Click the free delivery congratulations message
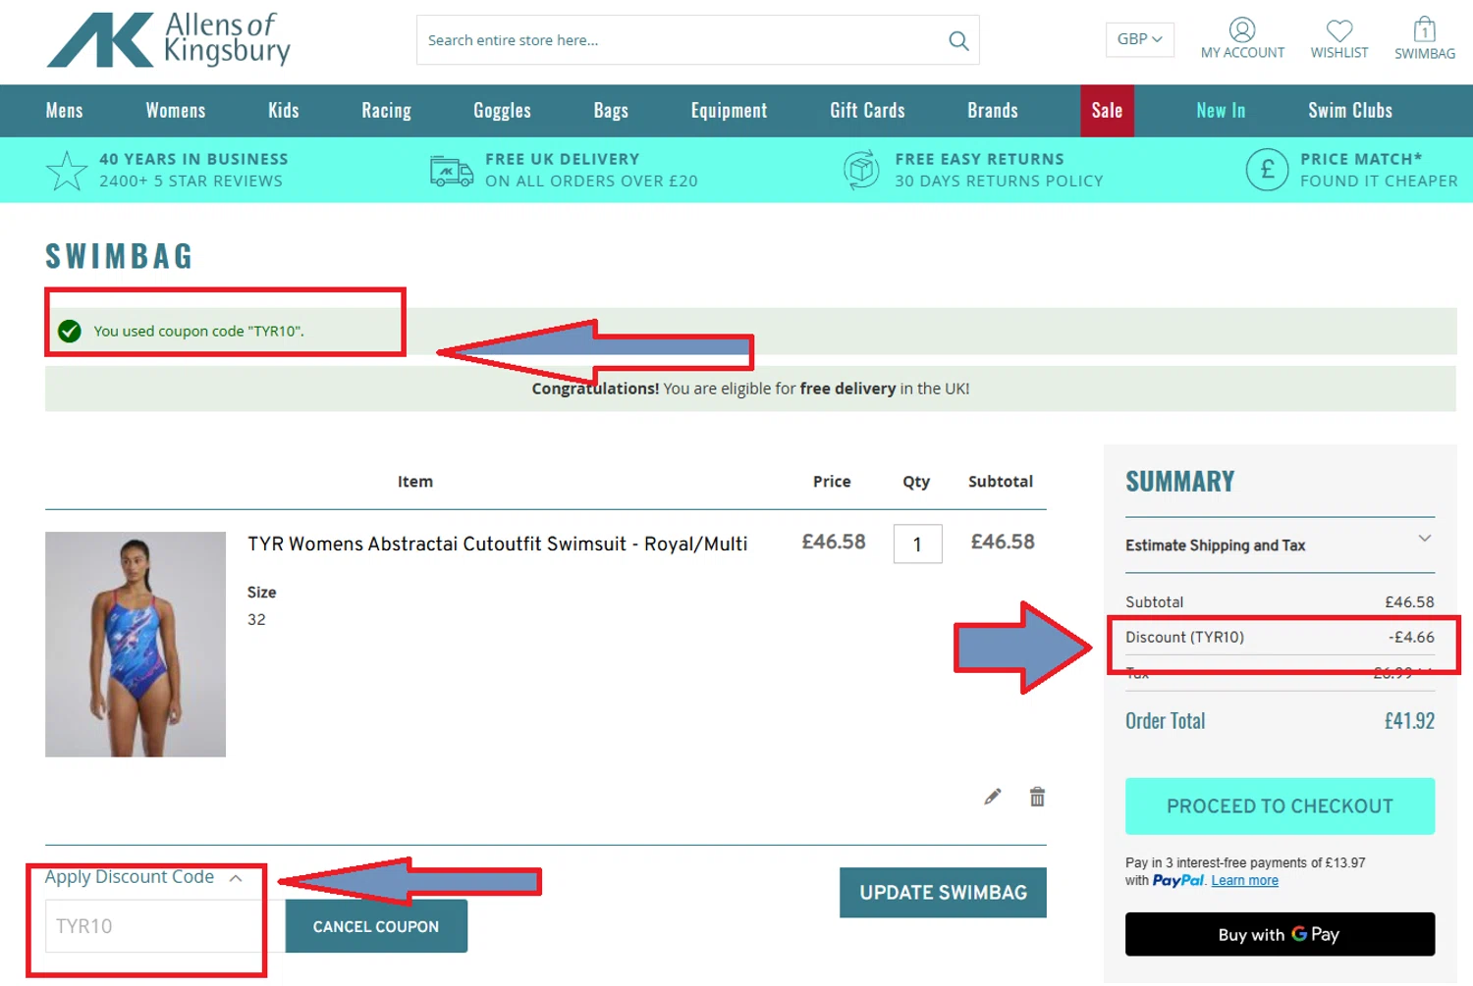 click(x=750, y=389)
